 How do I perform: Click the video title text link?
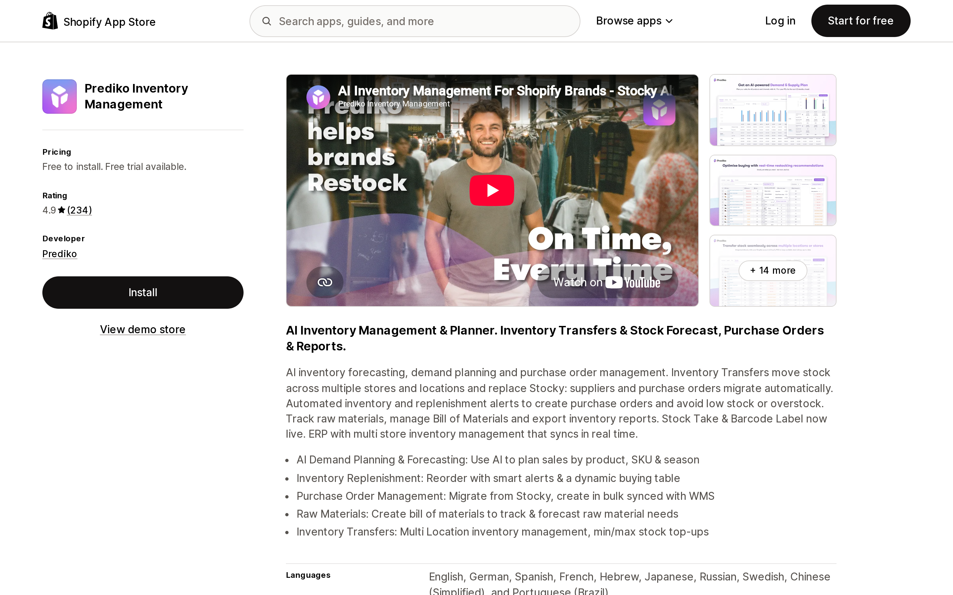(x=505, y=91)
